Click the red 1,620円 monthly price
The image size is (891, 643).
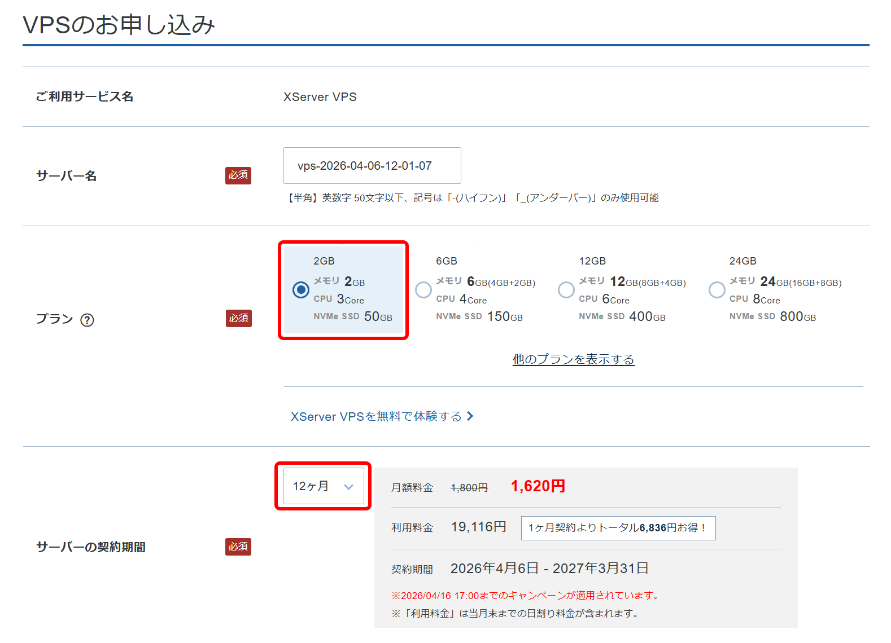coord(538,486)
